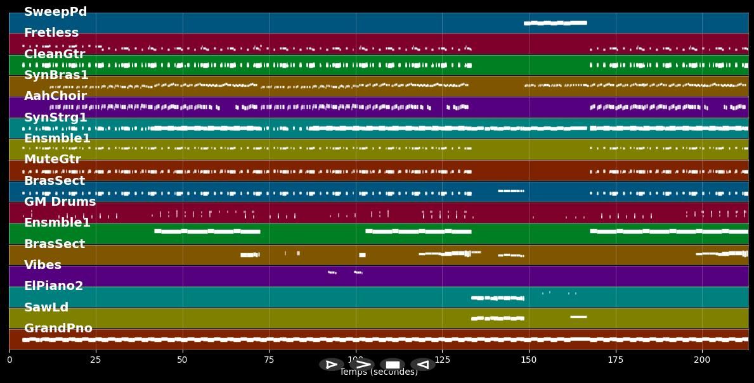Select the Fretless track label
754x383 pixels.
click(x=51, y=33)
